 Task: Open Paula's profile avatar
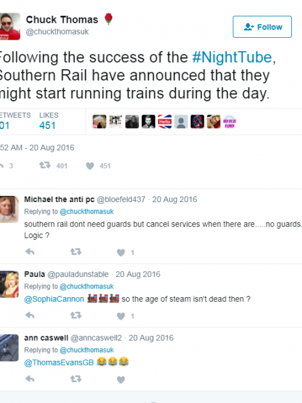tap(9, 284)
